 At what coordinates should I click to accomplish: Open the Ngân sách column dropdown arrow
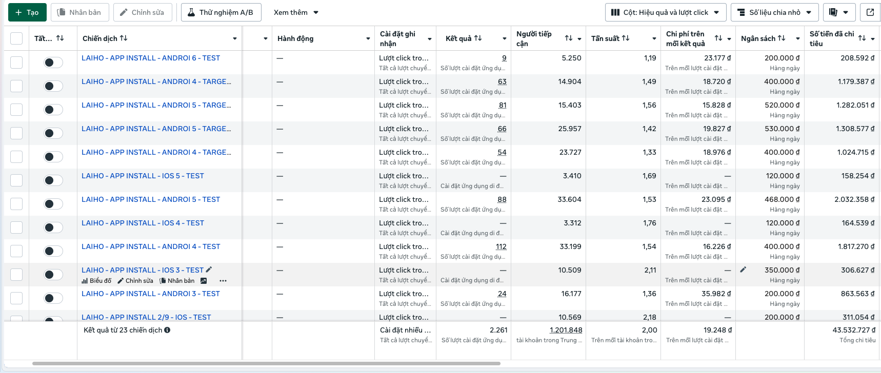[x=797, y=39]
